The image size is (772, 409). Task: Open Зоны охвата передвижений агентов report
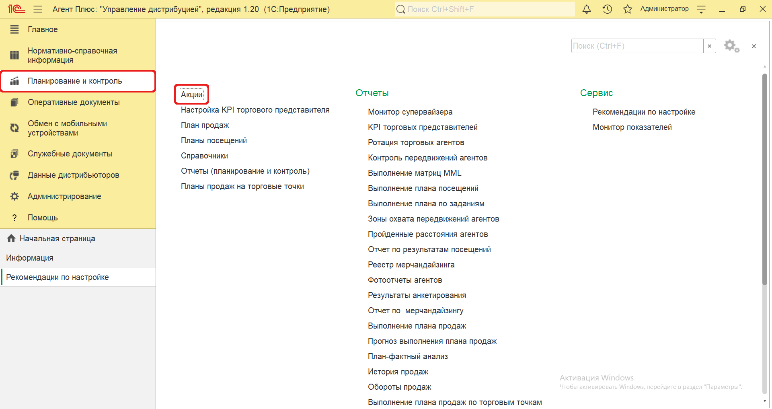point(433,219)
